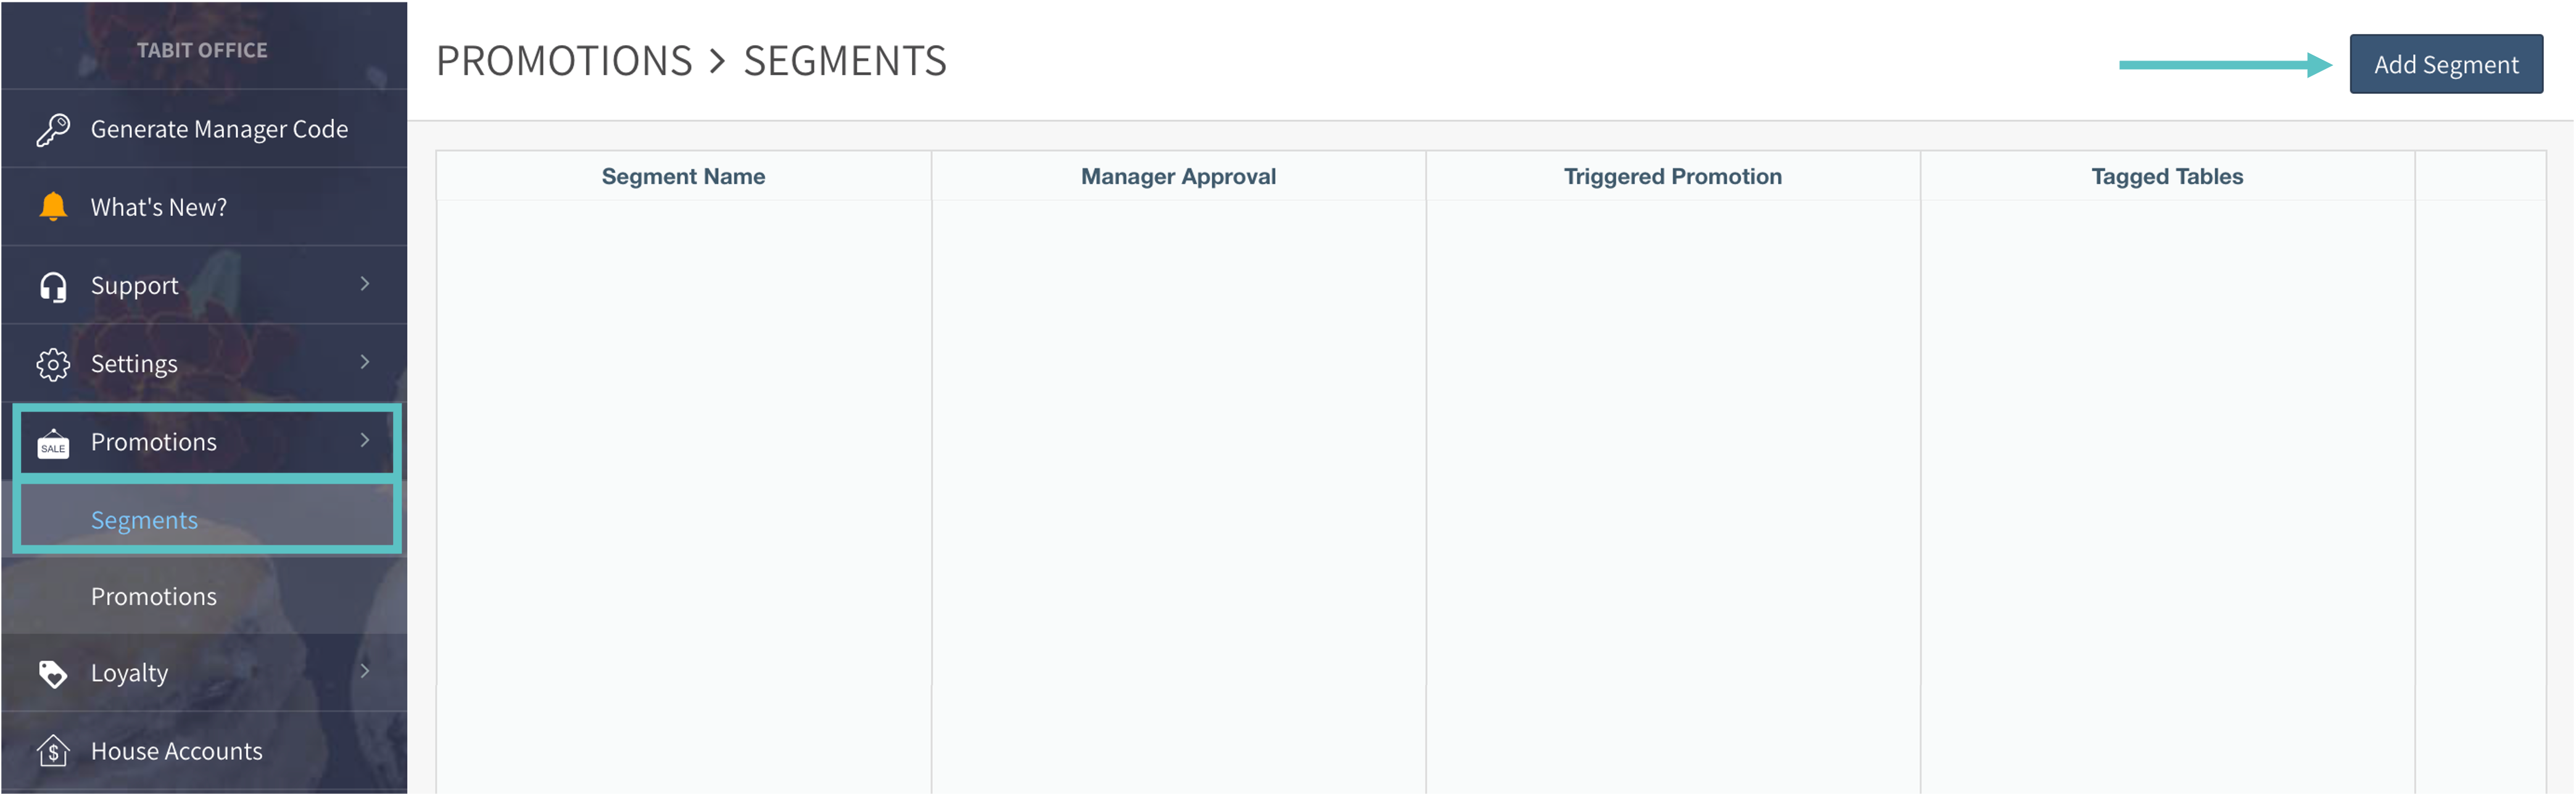Screen dimensions: 2576x794
Task: Click the headset Support icon
Action: [53, 287]
